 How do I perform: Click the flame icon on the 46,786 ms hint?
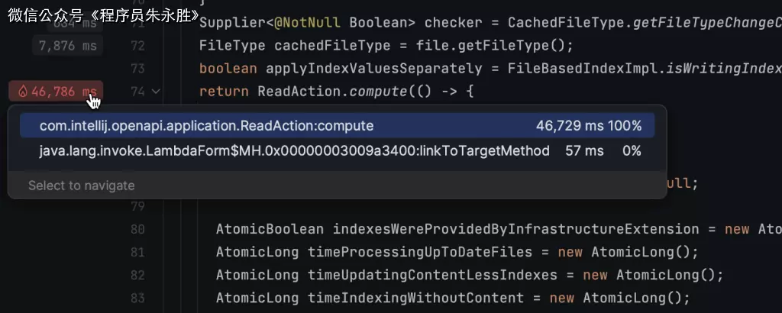click(x=23, y=92)
